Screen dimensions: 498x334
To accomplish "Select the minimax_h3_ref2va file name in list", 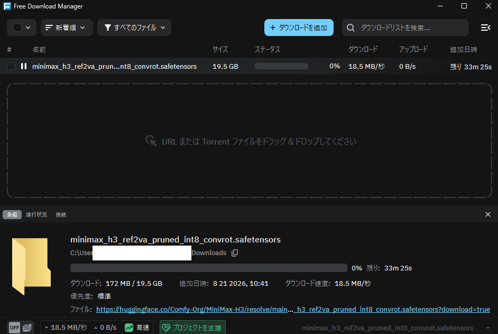I will tap(114, 67).
